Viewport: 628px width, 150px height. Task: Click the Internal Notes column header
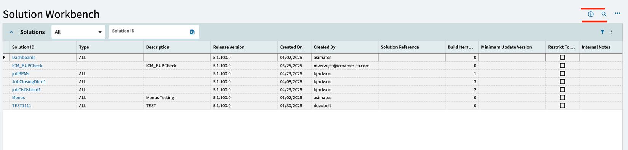click(x=601, y=47)
